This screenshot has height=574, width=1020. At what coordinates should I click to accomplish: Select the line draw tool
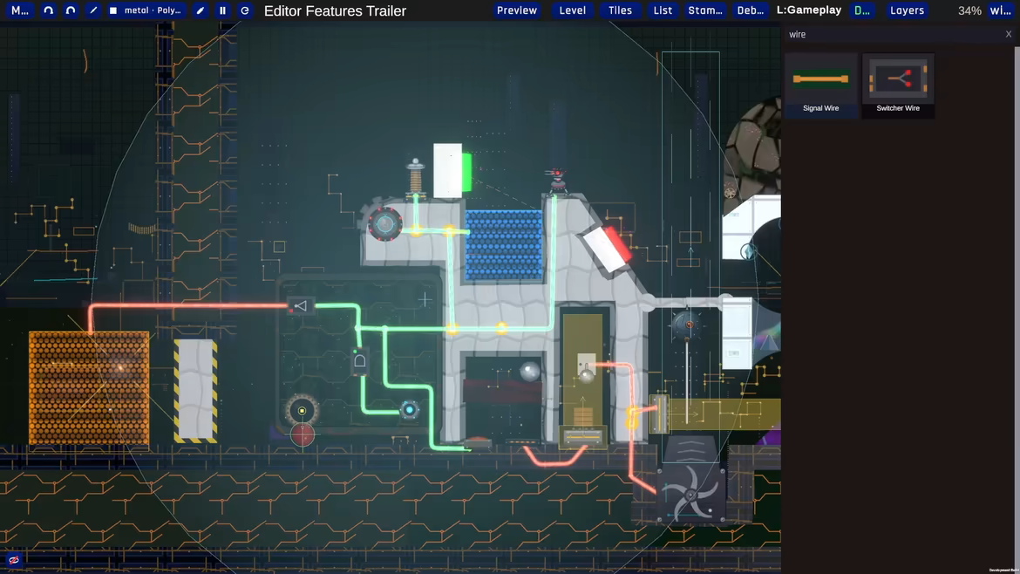93,10
